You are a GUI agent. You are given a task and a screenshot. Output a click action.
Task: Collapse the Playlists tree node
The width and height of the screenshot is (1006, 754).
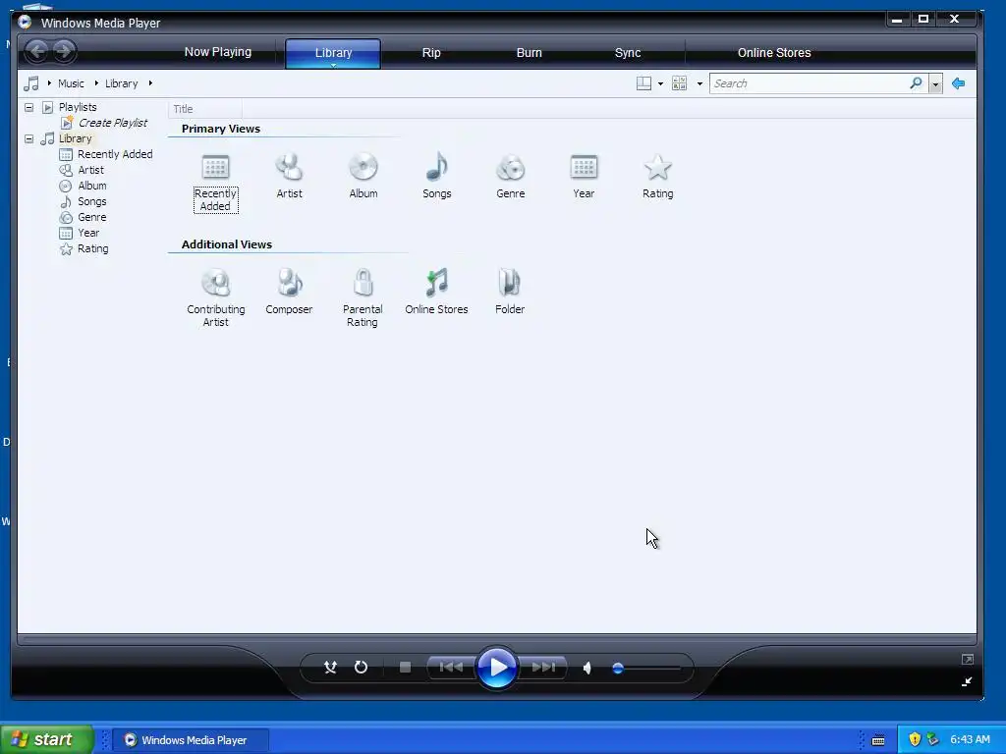click(28, 107)
